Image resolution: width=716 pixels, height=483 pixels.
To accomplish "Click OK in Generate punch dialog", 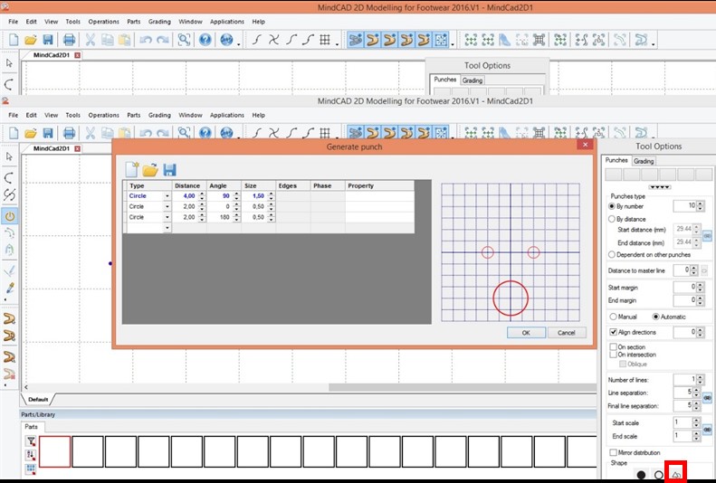I will pos(526,333).
